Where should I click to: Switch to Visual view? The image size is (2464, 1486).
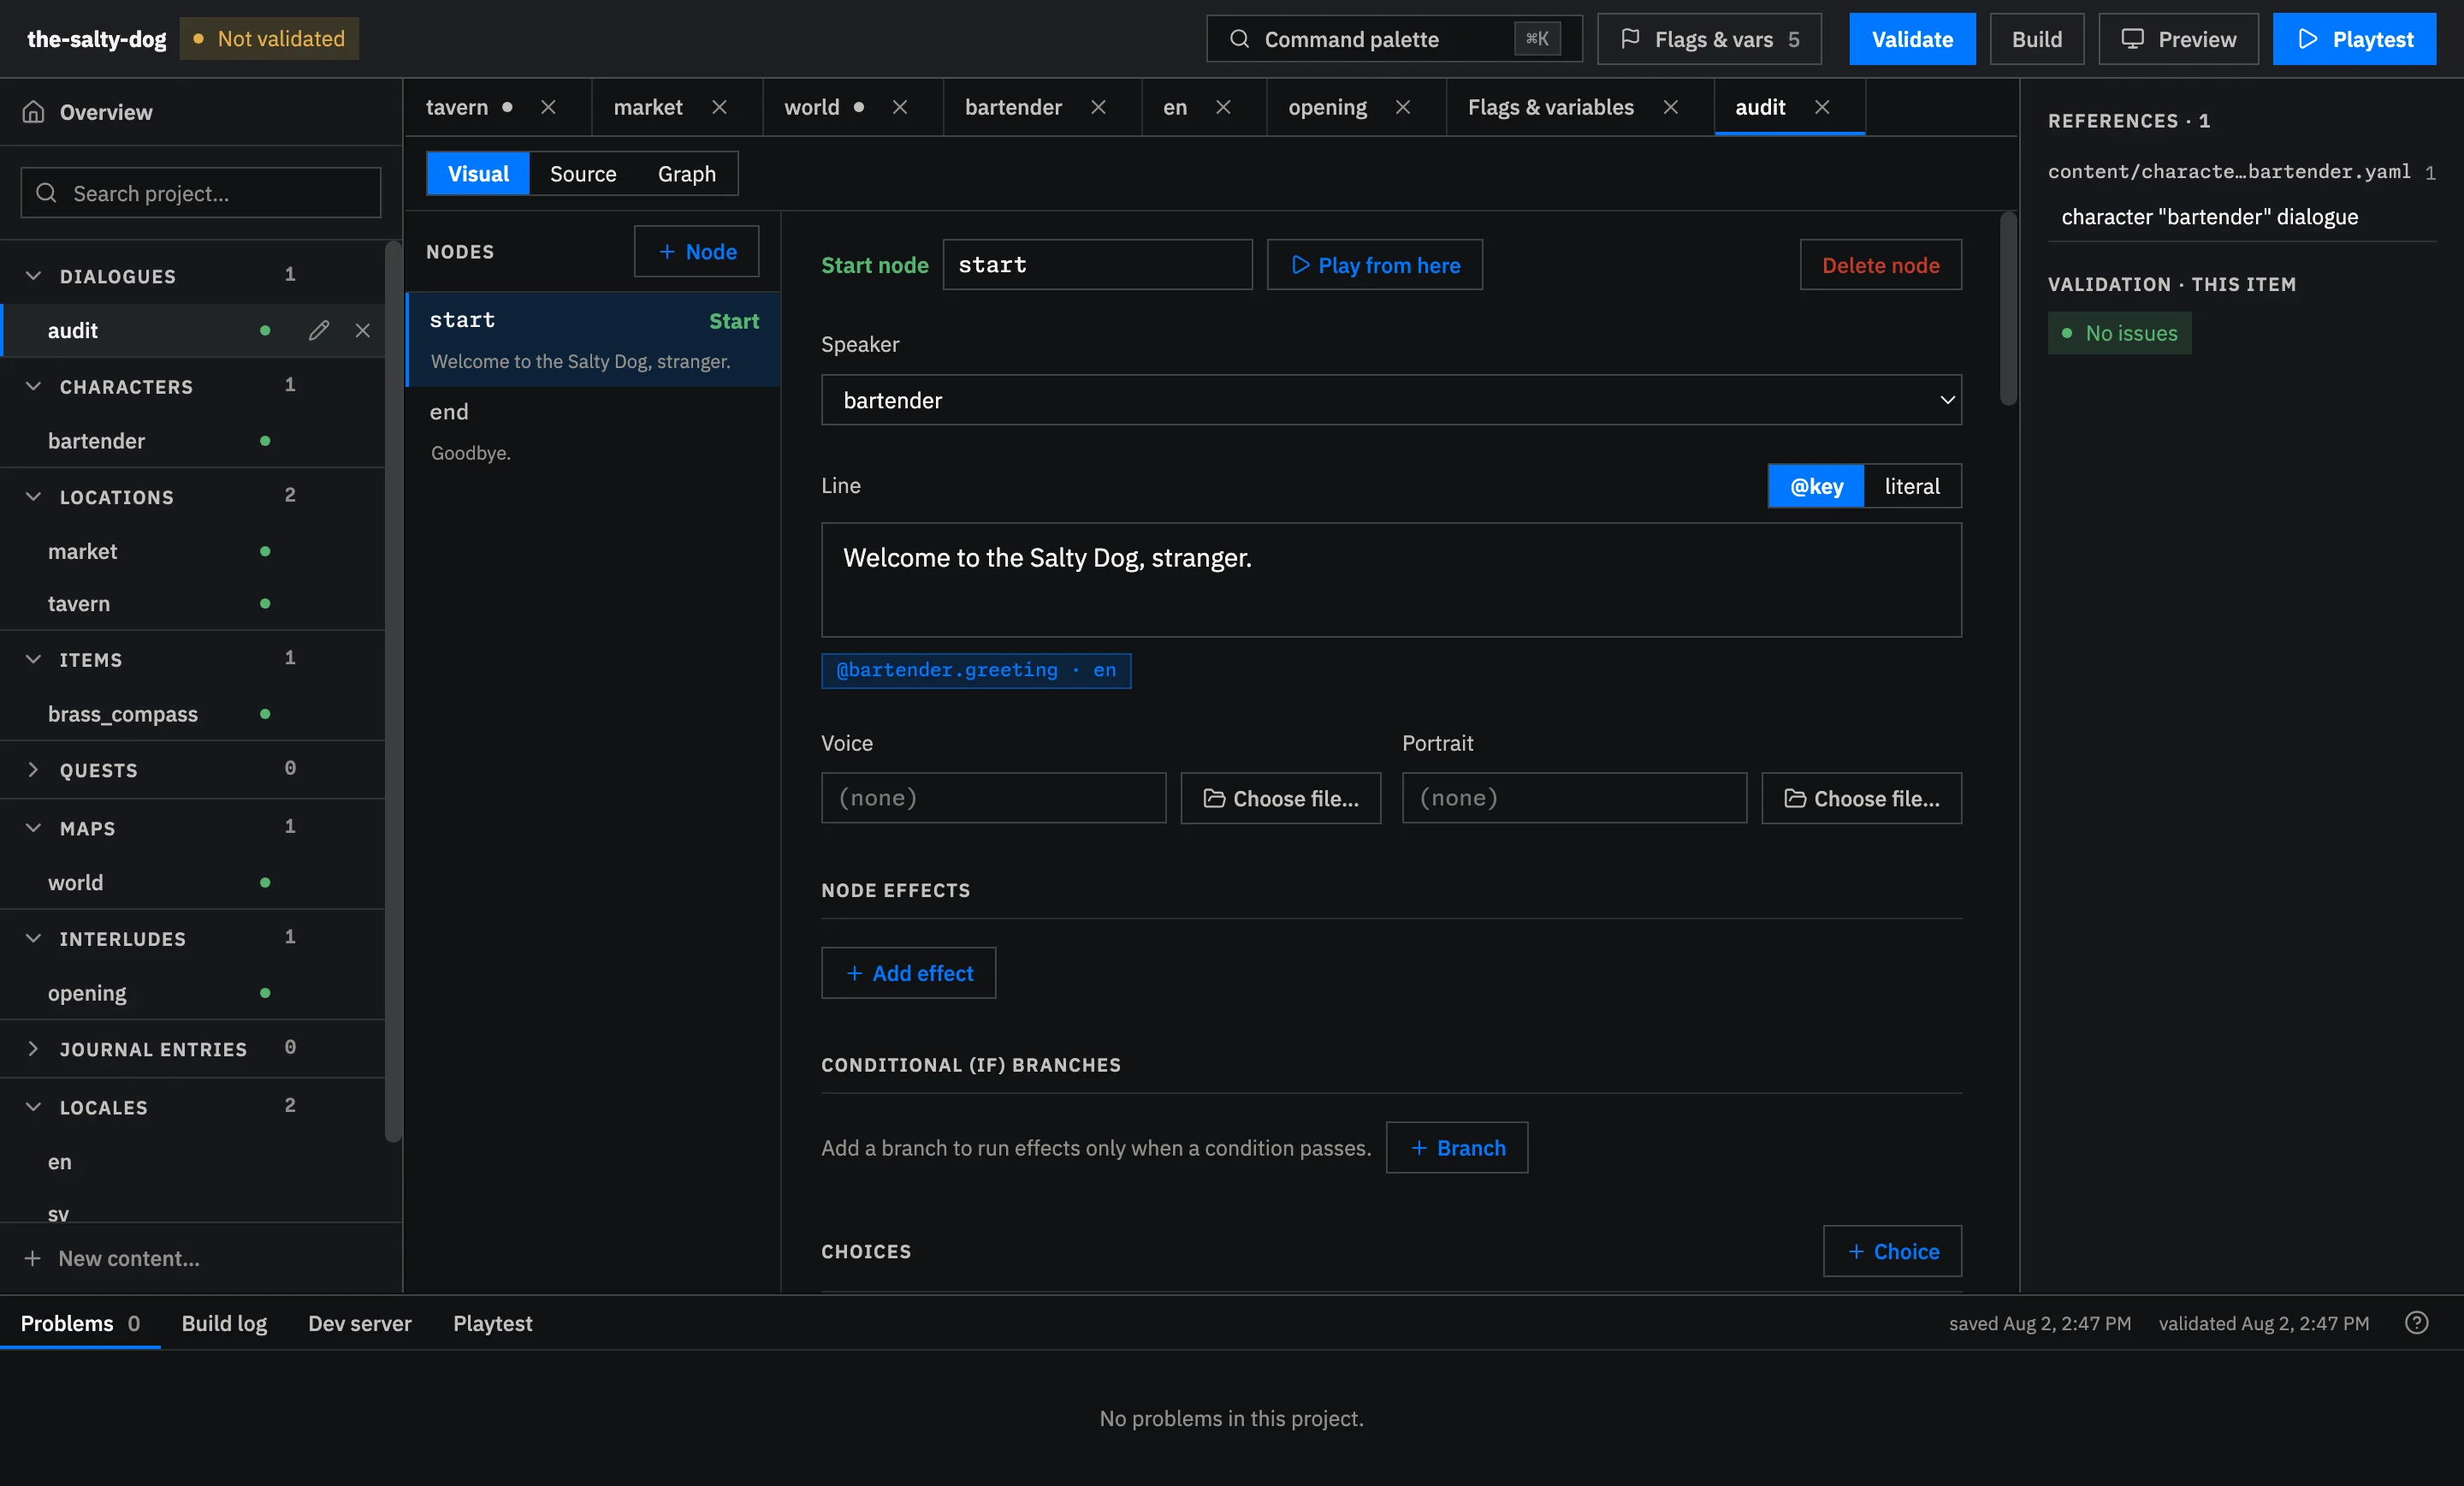[x=478, y=174]
